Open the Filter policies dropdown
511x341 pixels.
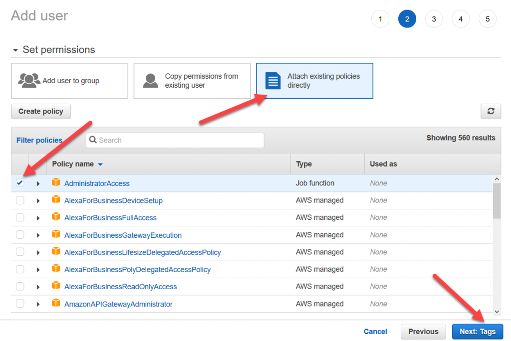[x=39, y=140]
